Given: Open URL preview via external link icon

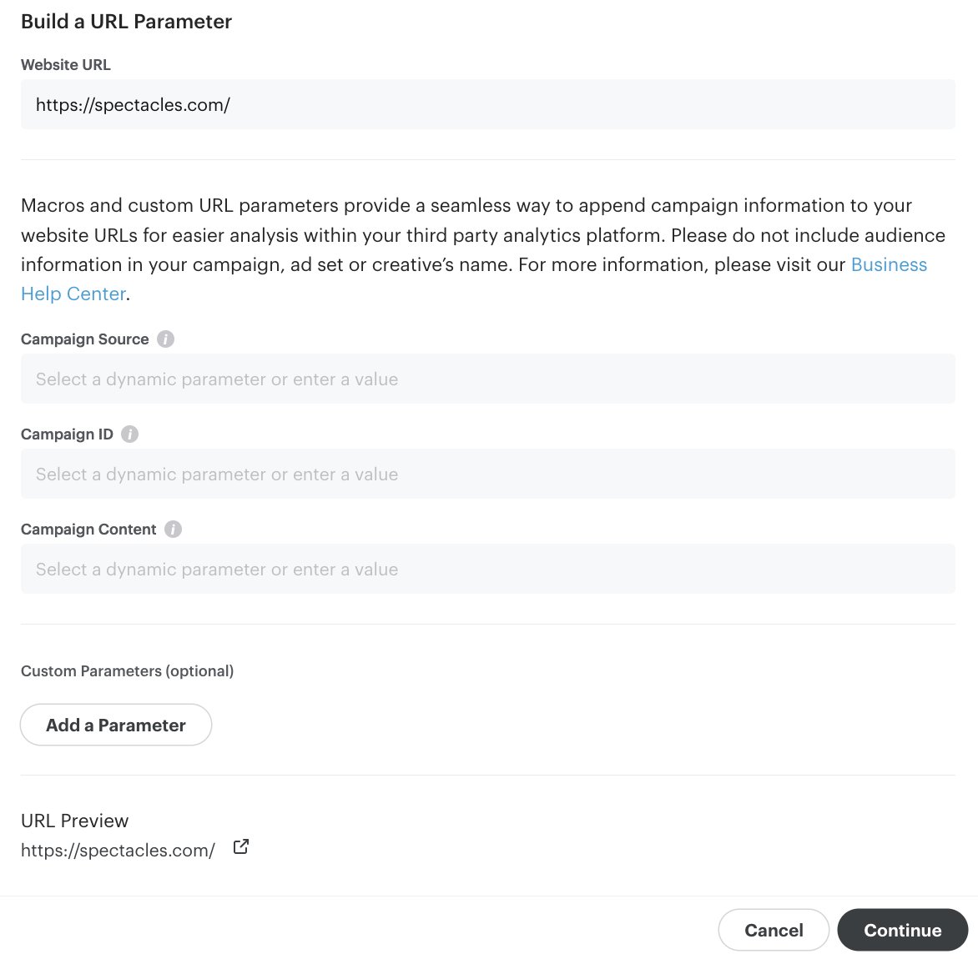Looking at the screenshot, I should pyautogui.click(x=241, y=847).
